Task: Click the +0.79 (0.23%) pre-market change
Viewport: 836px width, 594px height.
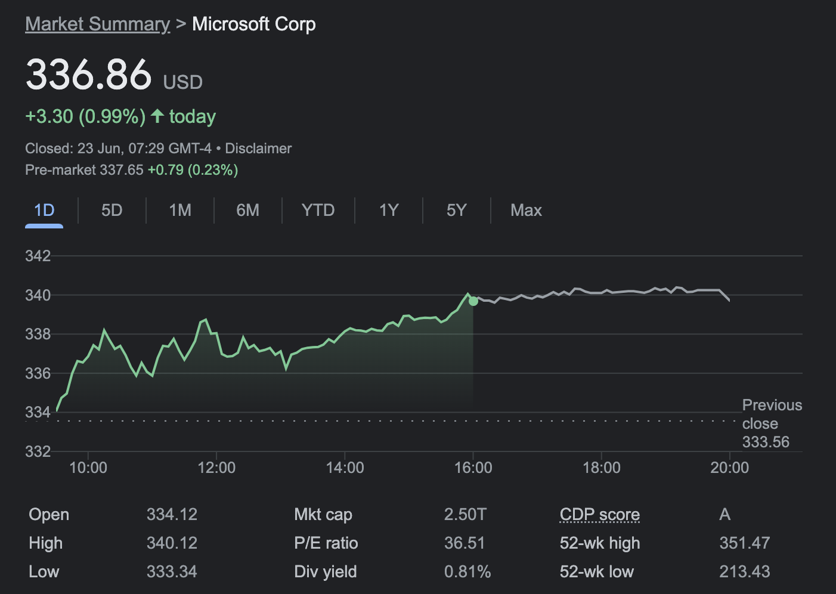Action: coord(193,170)
